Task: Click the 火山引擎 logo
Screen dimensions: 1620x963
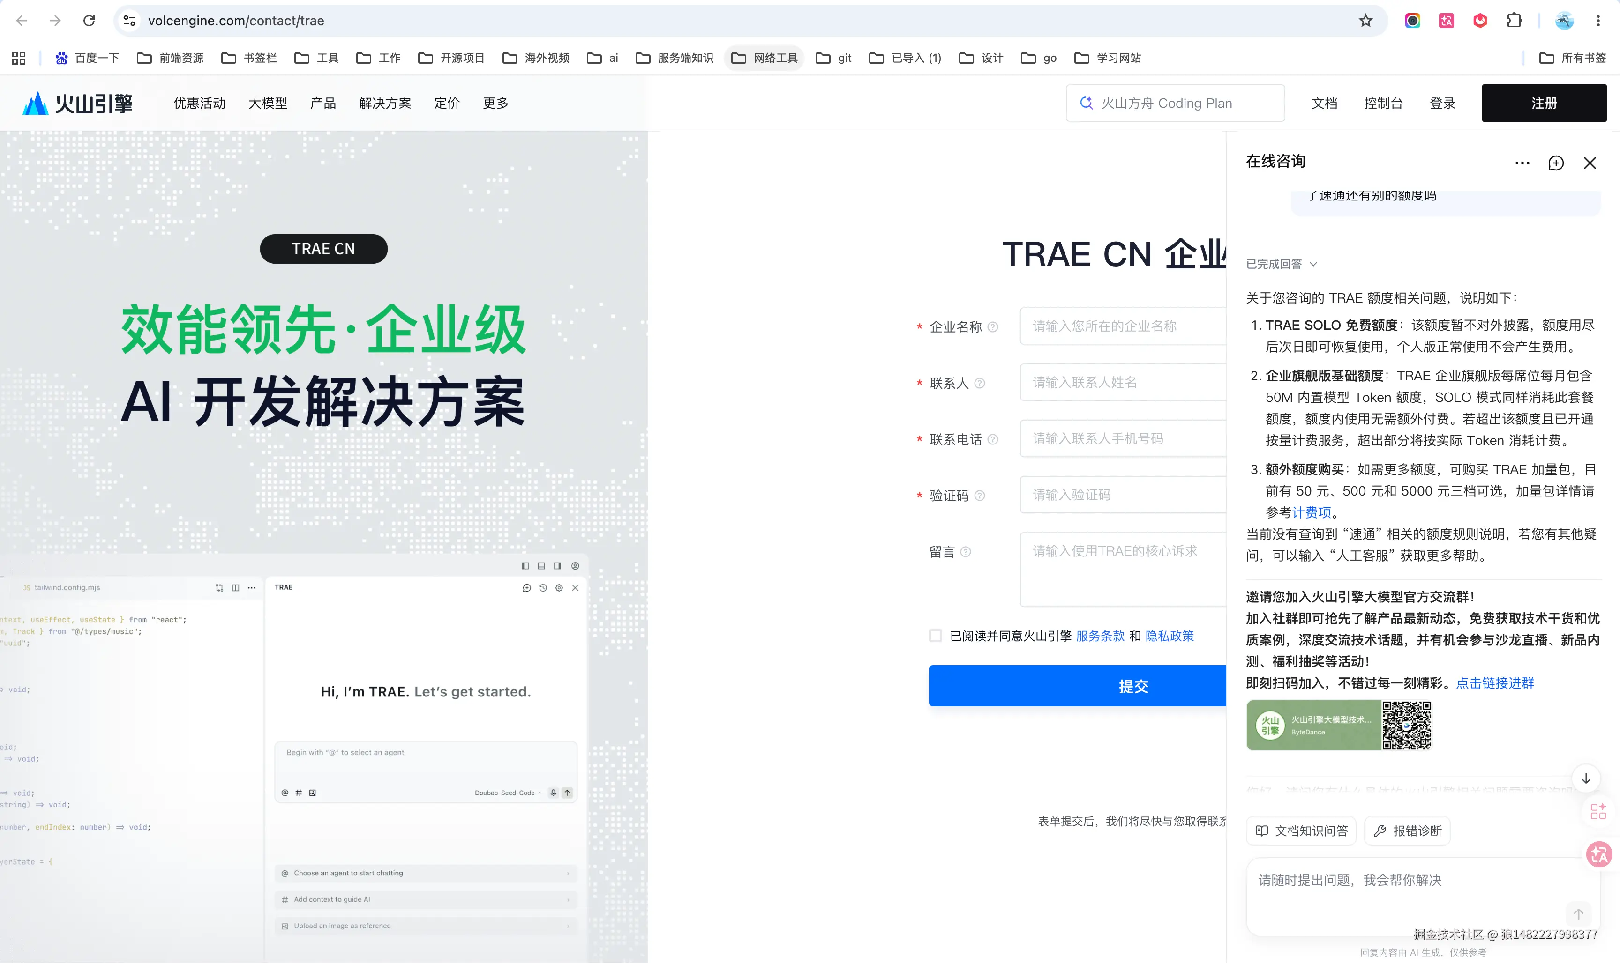Action: 77,103
